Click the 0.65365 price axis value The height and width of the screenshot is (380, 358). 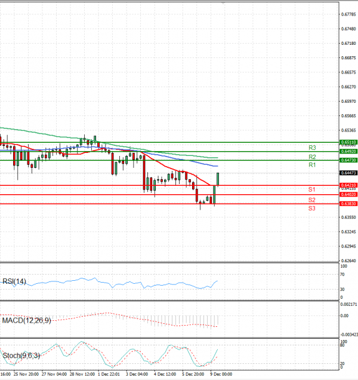tap(348, 130)
